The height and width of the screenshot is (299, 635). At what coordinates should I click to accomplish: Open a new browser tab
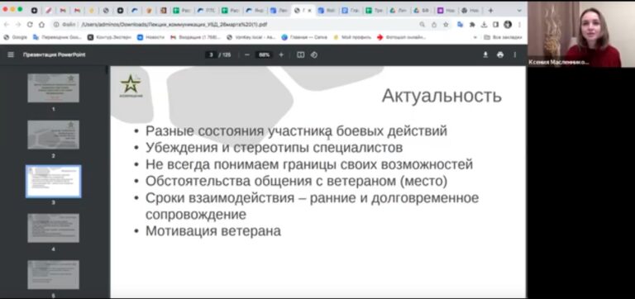click(x=490, y=11)
